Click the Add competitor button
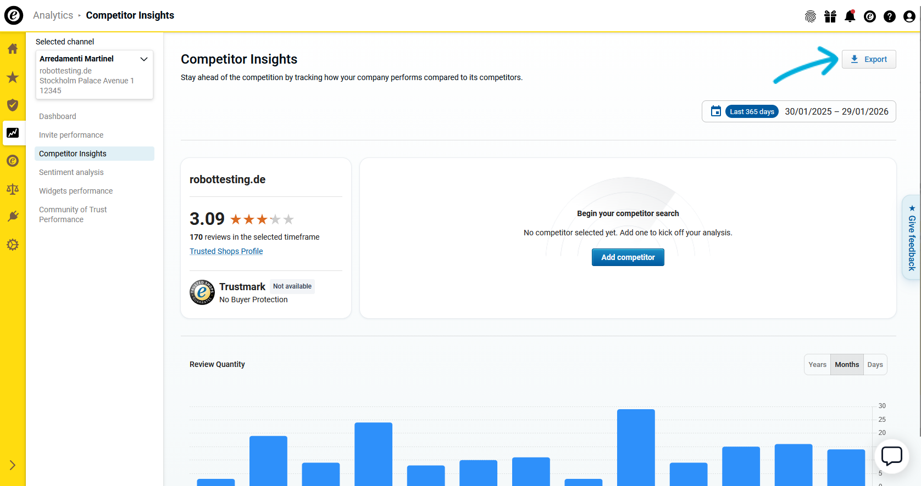This screenshot has height=486, width=921. [628, 257]
